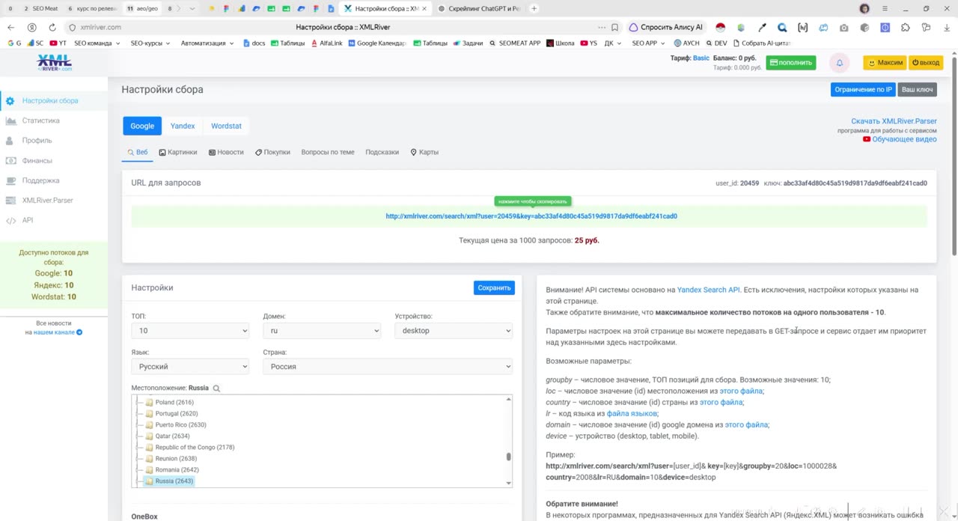Click the browser back arrow
The width and height of the screenshot is (958, 521).
click(10, 27)
